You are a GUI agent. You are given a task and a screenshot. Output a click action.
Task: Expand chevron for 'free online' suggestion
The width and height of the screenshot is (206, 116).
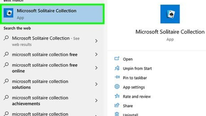click(x=96, y=68)
